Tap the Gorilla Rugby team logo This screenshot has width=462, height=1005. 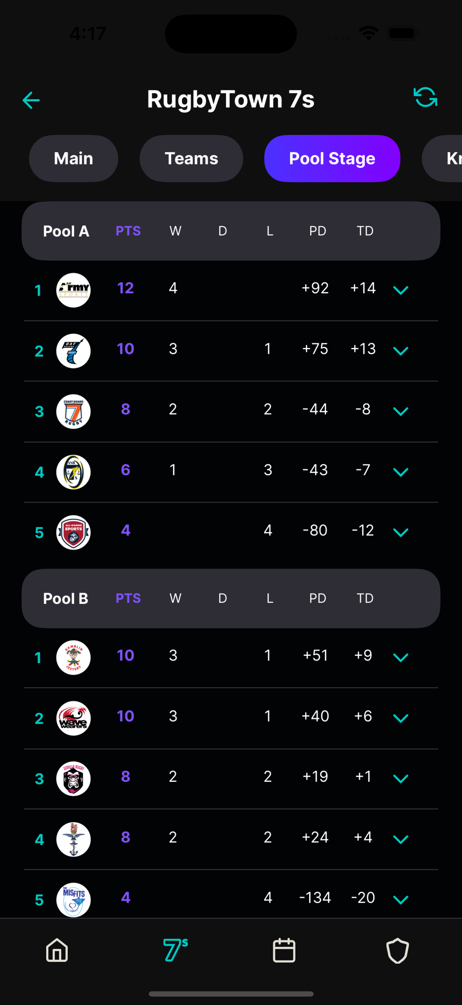73,779
